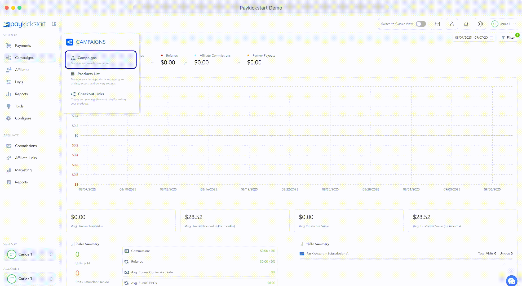Toggle Switch to Classic View
This screenshot has height=286, width=522.
tap(421, 24)
